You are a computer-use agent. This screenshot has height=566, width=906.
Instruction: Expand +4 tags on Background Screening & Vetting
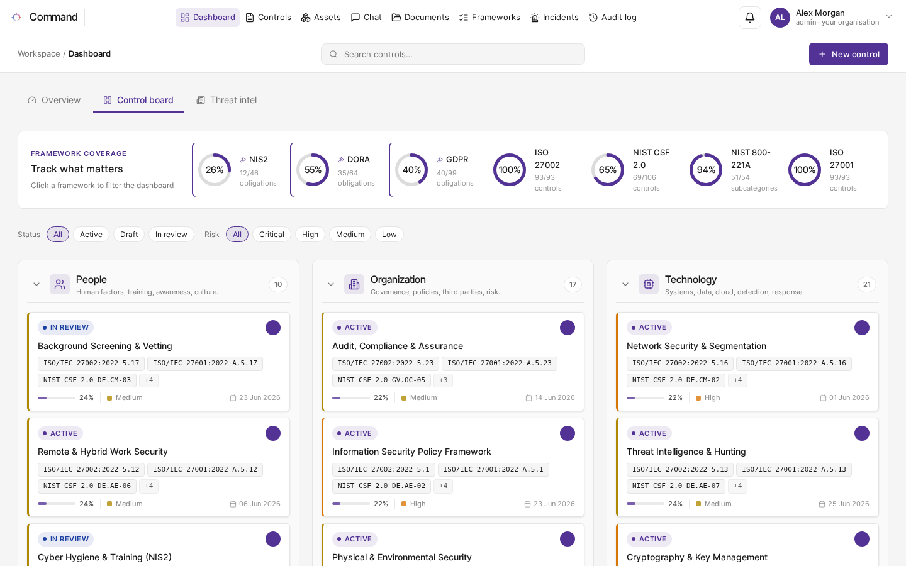(x=149, y=380)
